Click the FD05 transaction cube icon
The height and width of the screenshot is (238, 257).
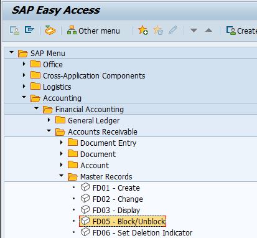tap(85, 221)
